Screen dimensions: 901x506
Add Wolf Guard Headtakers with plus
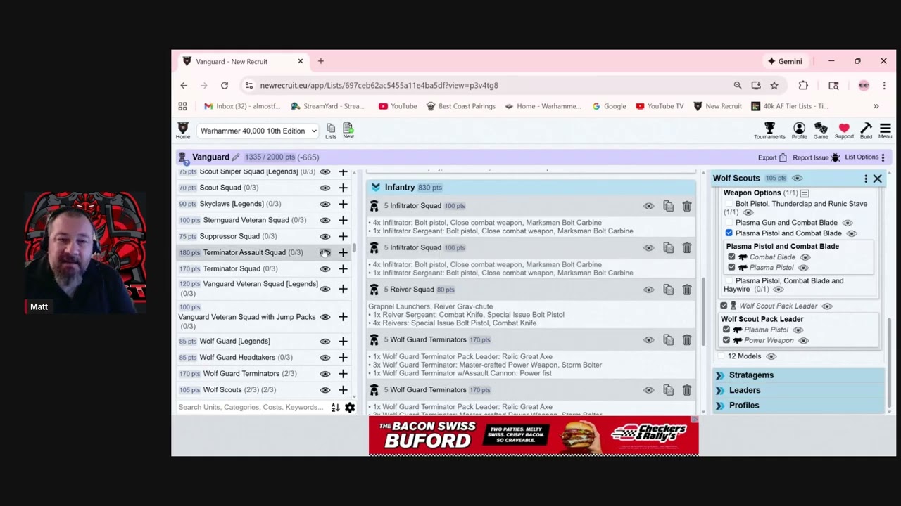343,357
